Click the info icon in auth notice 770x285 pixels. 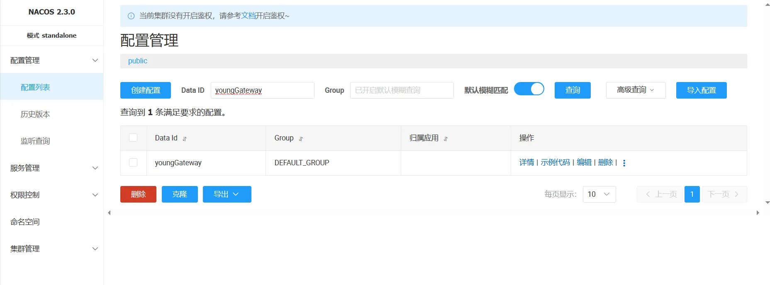pos(131,16)
